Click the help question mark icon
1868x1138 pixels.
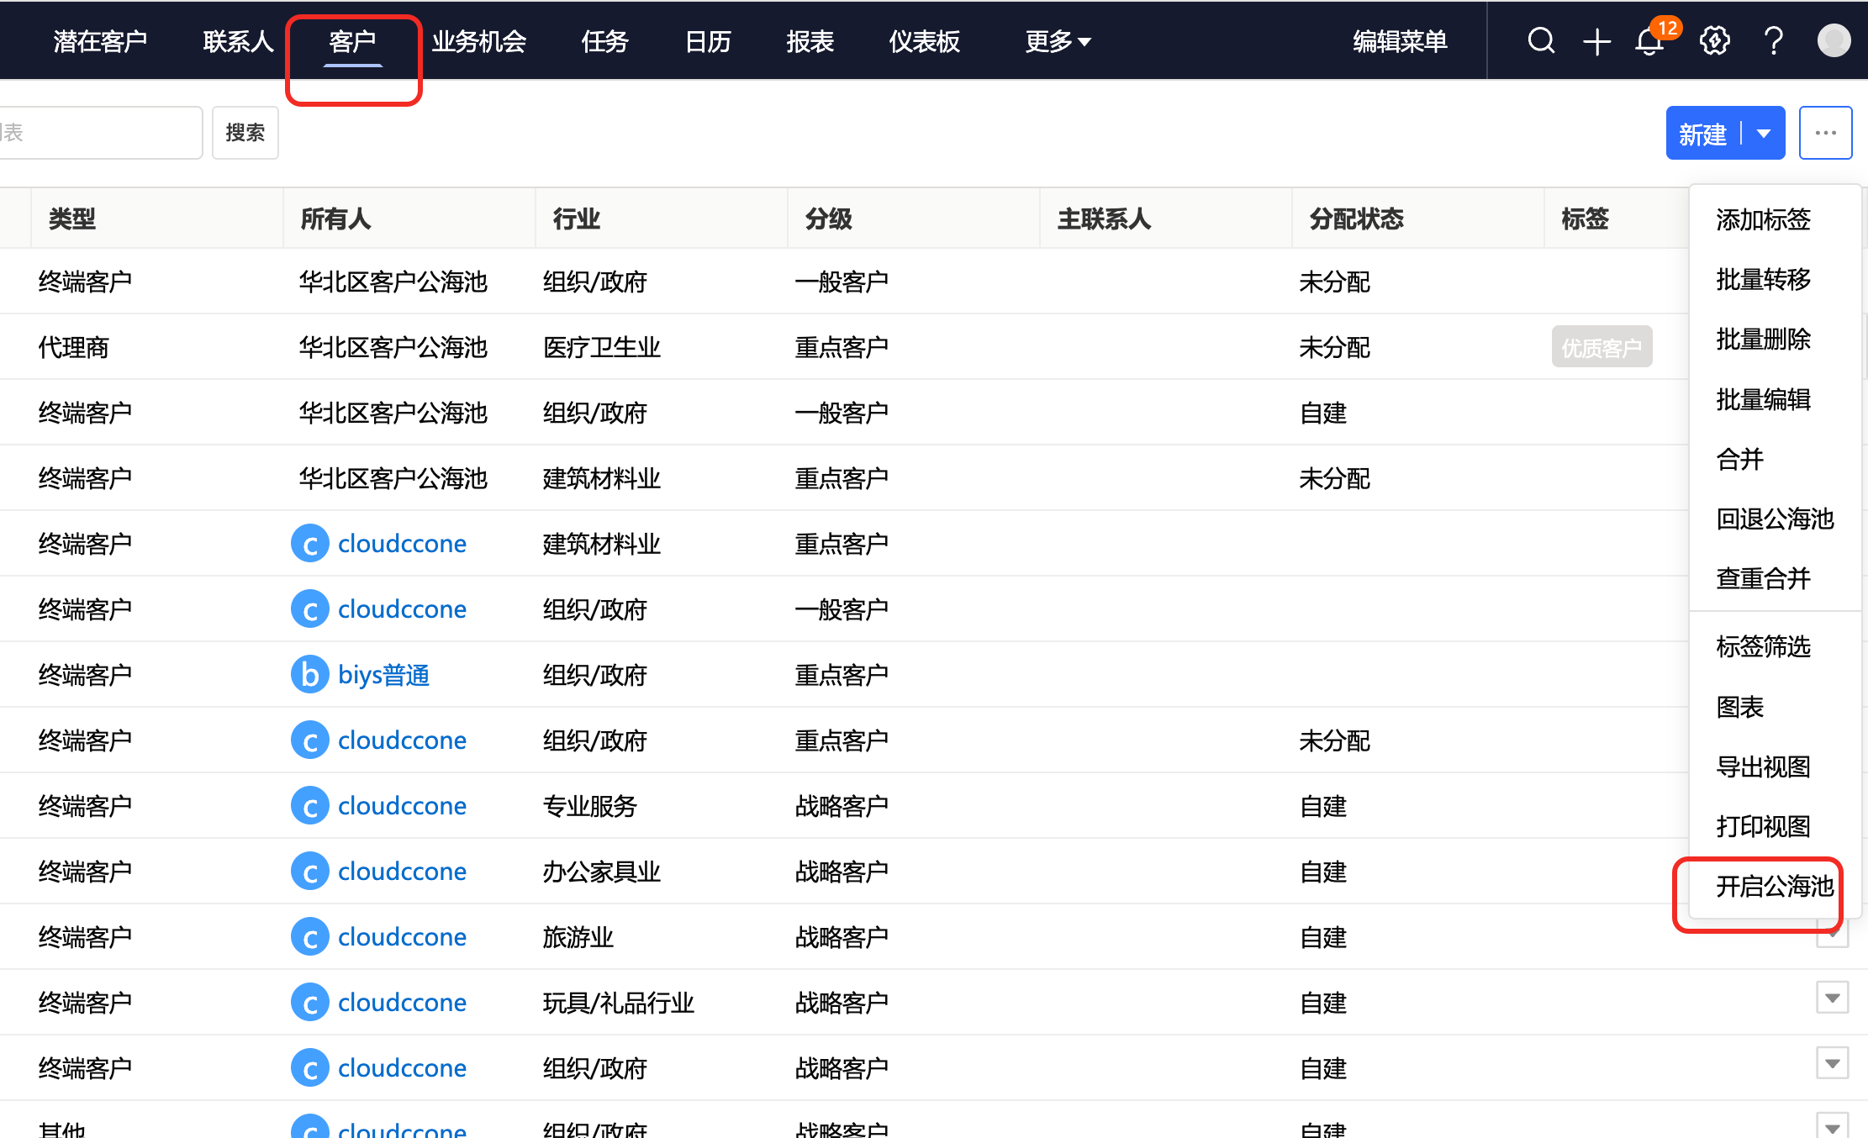coord(1773,40)
